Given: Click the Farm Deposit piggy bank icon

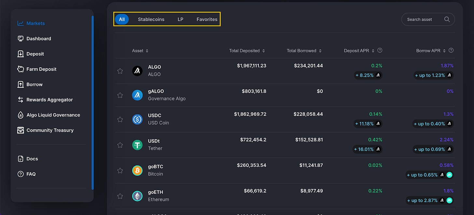Looking at the screenshot, I should 21,69.
